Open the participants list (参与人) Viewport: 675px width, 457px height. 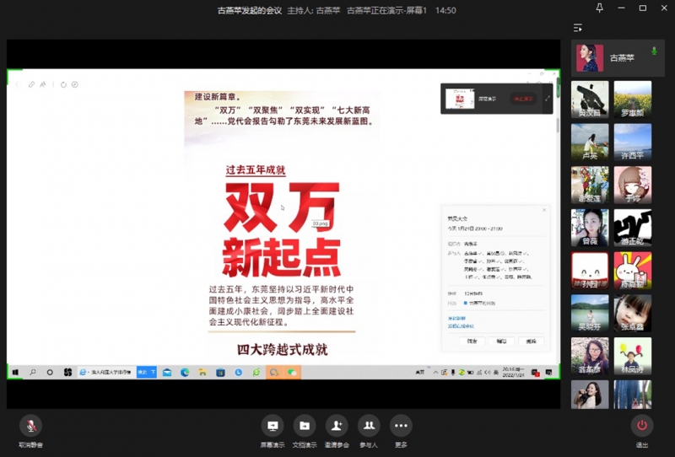click(x=369, y=426)
